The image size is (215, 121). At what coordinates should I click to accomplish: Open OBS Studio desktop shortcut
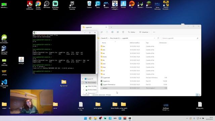click(x=47, y=4)
